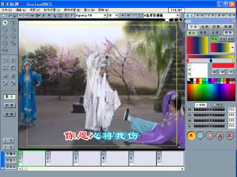Click the copy objects icon
This screenshot has height=177, width=237.
pos(5,59)
